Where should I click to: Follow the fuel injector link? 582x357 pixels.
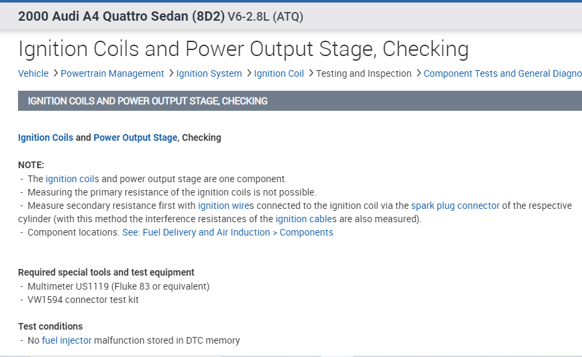(x=67, y=340)
